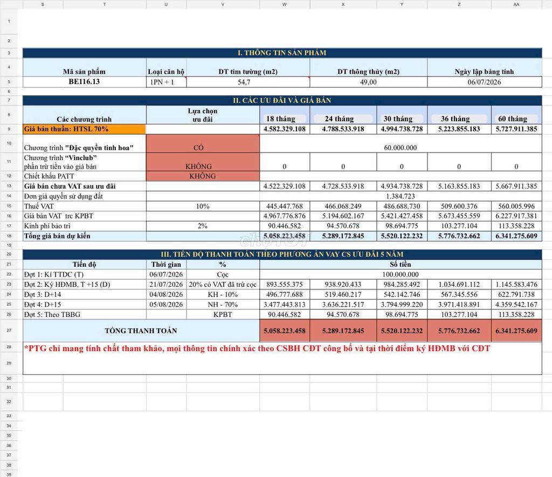This screenshot has height=477, width=552.
Task: Click product code cell 'BE116.13'
Action: pyautogui.click(x=84, y=82)
